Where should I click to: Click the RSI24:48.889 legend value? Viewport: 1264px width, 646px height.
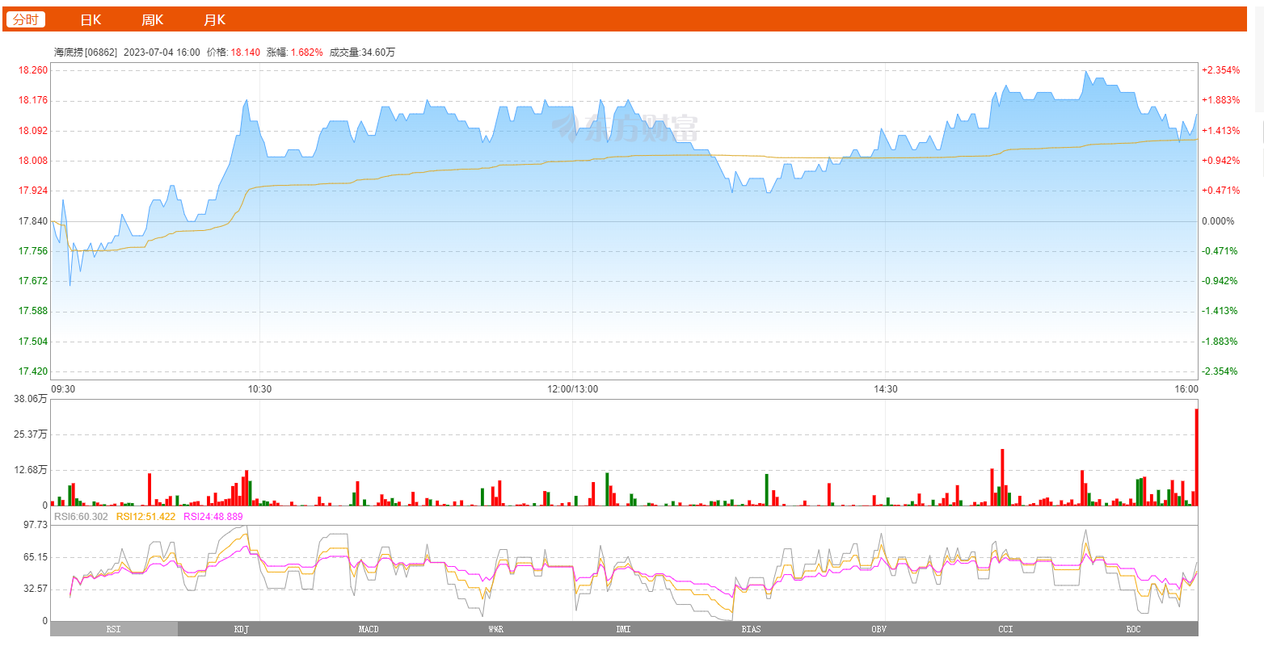tap(213, 516)
